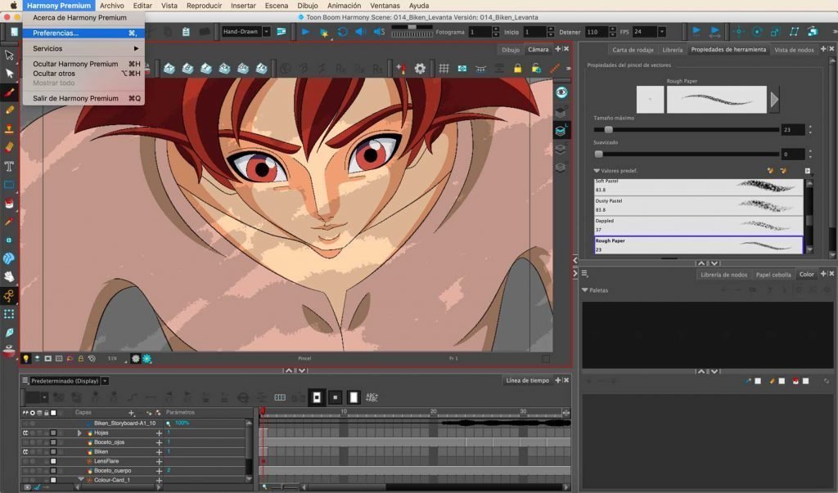Select the Soft Pastel brush preset
838x493 pixels.
(699, 186)
